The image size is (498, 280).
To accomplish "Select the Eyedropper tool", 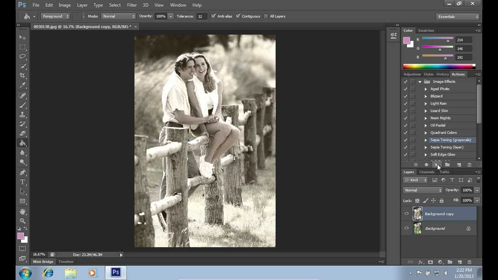I will coord(23,85).
